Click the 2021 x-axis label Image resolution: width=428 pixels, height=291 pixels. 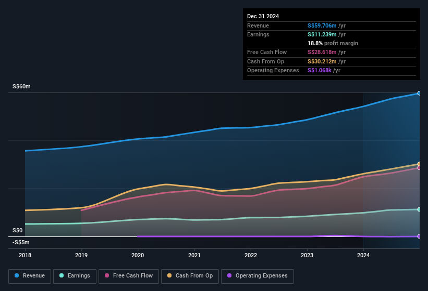(x=194, y=255)
